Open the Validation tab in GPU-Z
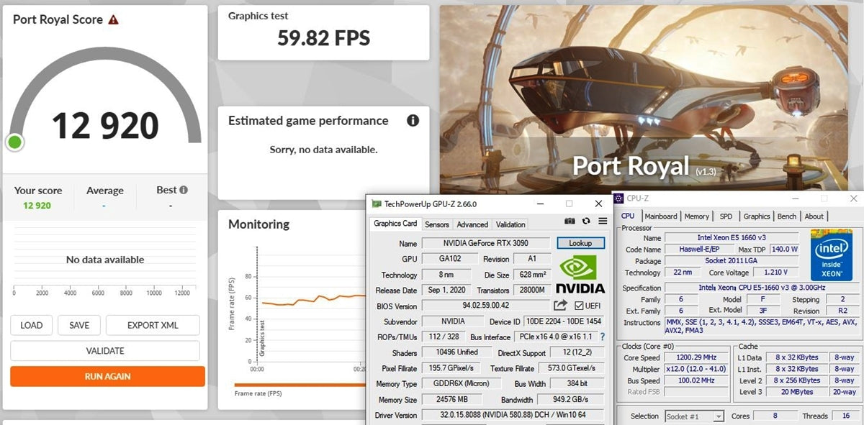The image size is (864, 425). (510, 224)
